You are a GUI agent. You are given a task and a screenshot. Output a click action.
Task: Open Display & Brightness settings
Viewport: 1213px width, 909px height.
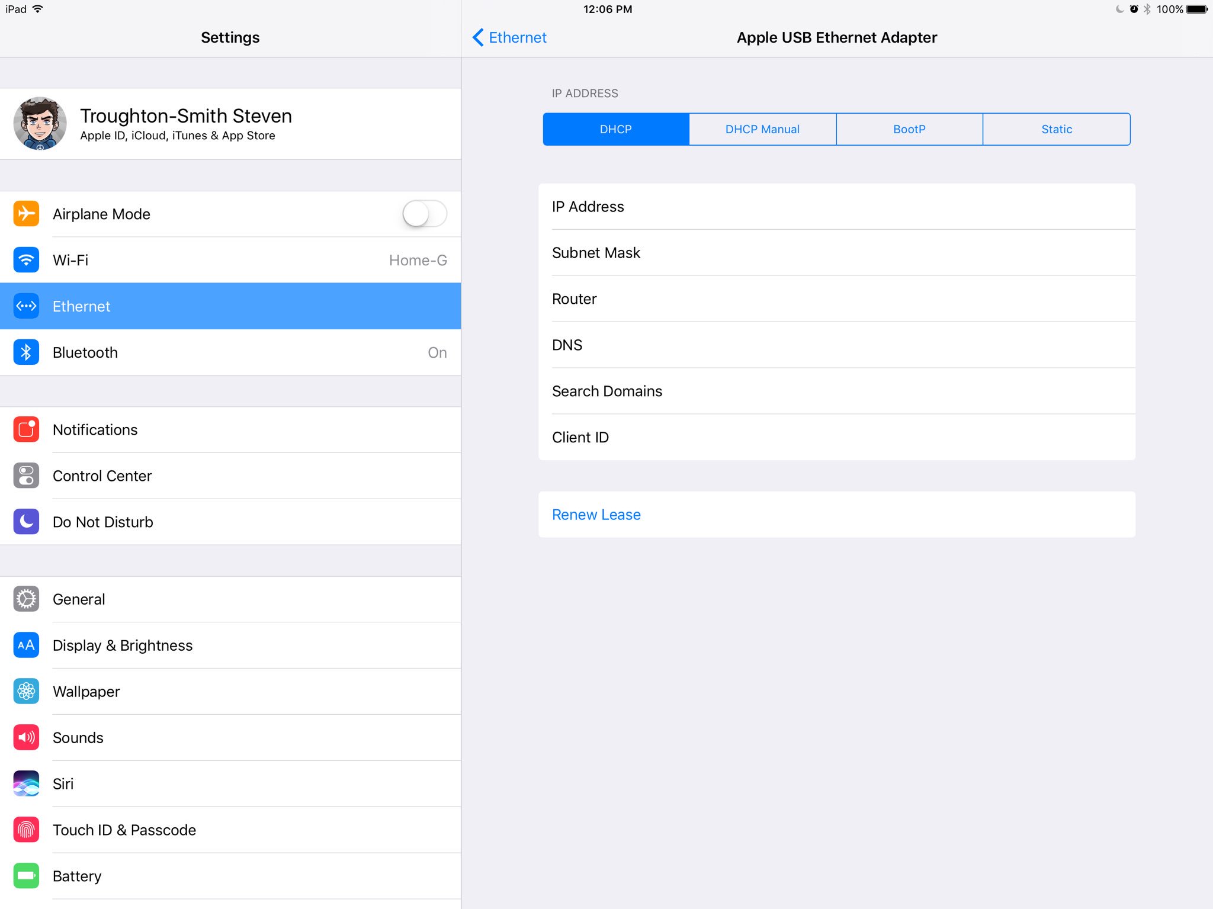click(x=123, y=645)
